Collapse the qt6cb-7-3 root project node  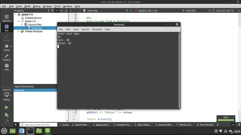pos(15,14)
